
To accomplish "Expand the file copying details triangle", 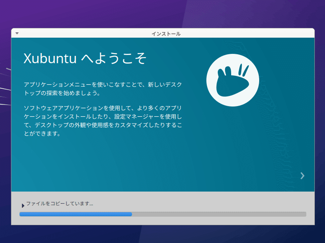I will coord(23,205).
